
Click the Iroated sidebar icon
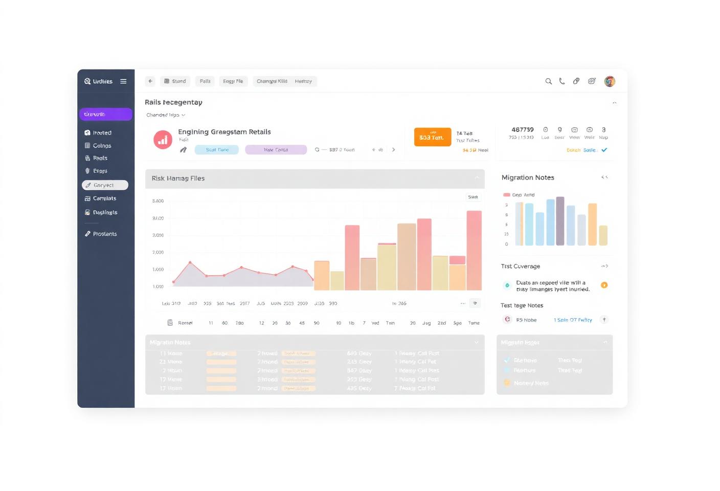tap(87, 133)
